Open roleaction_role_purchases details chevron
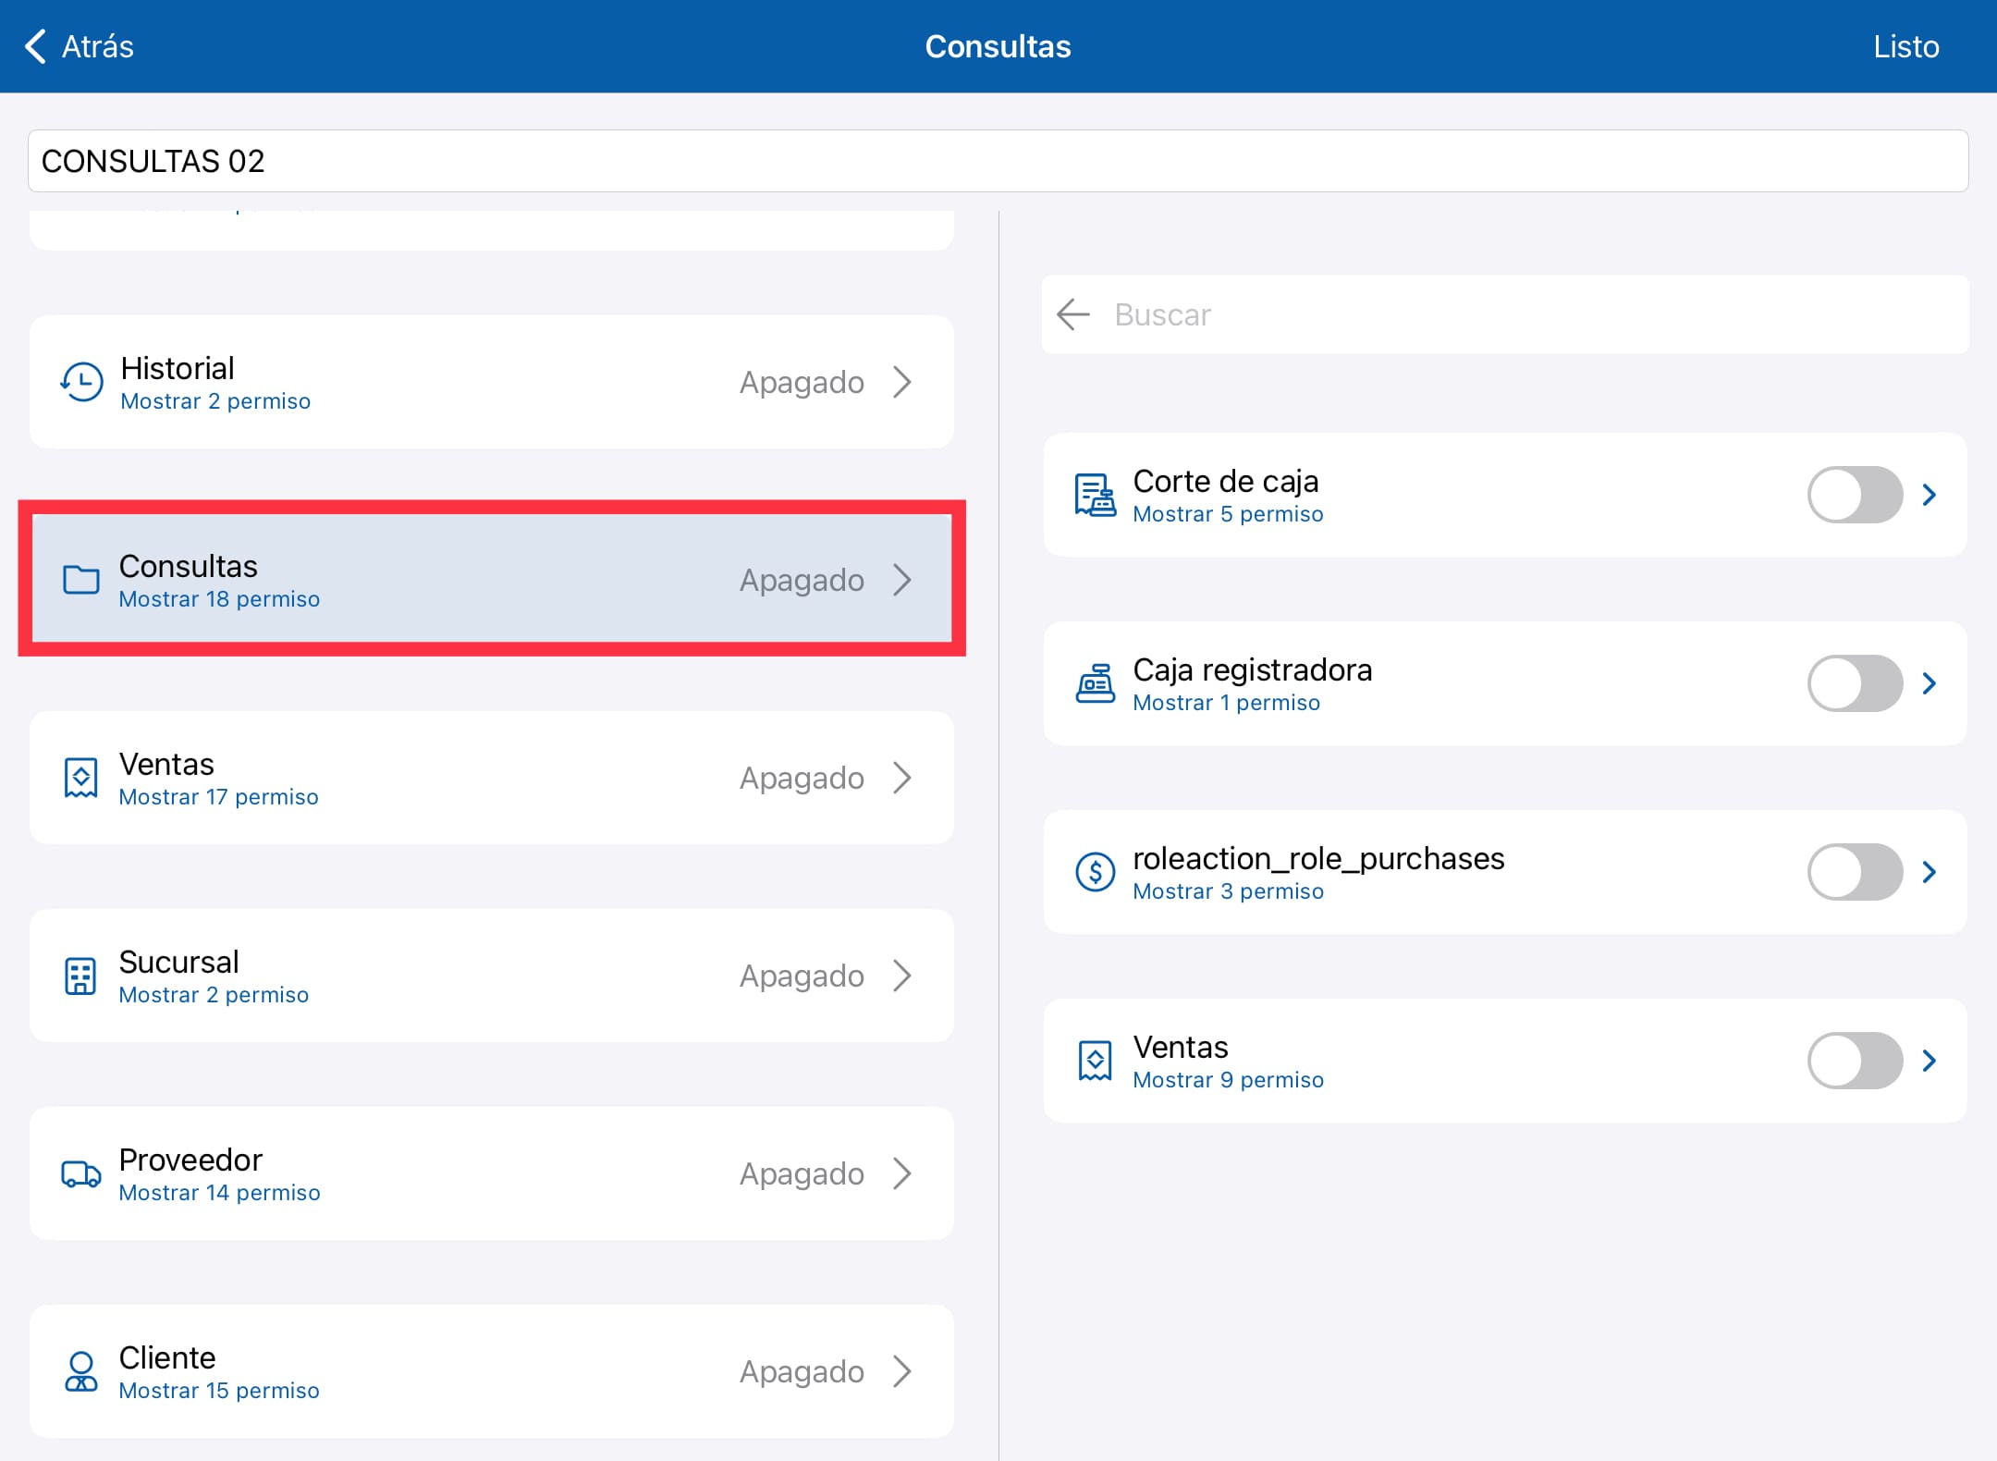Image resolution: width=1997 pixels, height=1461 pixels. click(x=1930, y=872)
